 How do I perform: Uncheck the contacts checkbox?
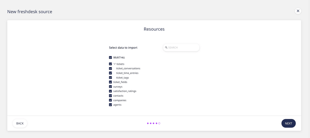click(x=110, y=95)
